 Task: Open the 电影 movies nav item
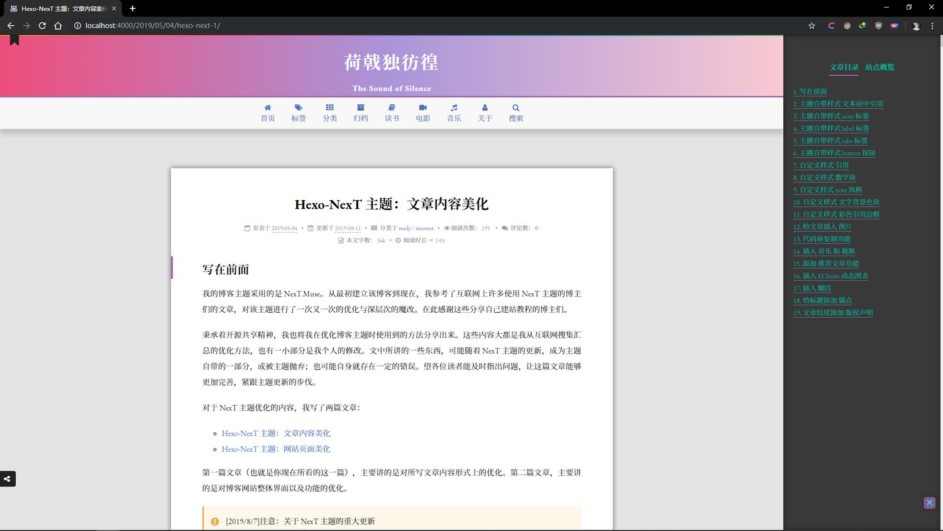423,113
